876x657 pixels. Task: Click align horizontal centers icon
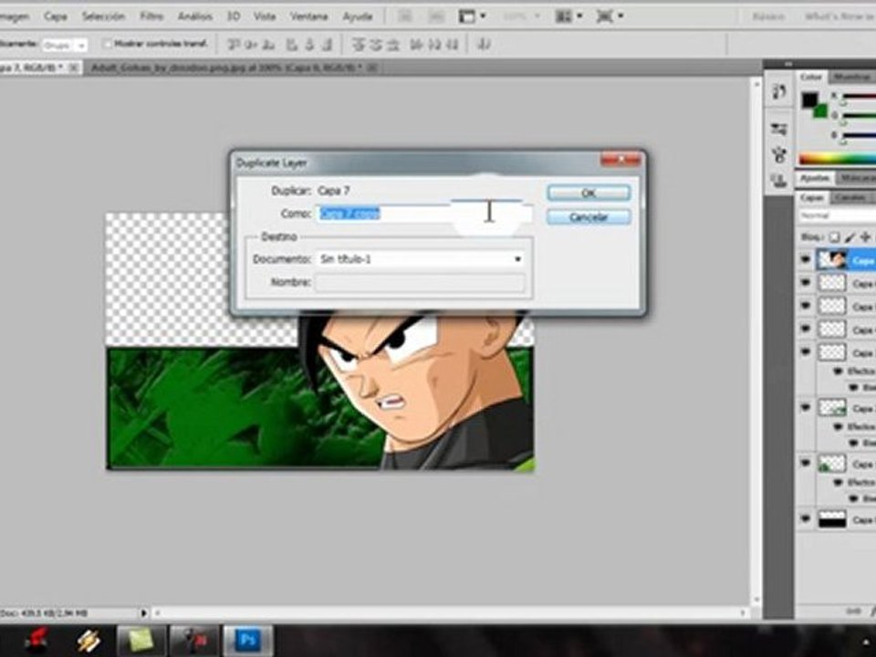[309, 44]
